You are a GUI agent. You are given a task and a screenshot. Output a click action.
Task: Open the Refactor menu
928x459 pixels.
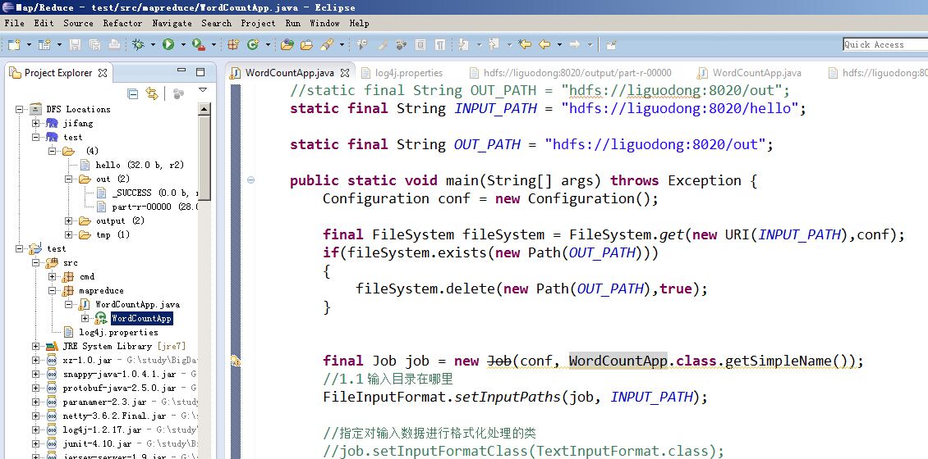[x=122, y=23]
